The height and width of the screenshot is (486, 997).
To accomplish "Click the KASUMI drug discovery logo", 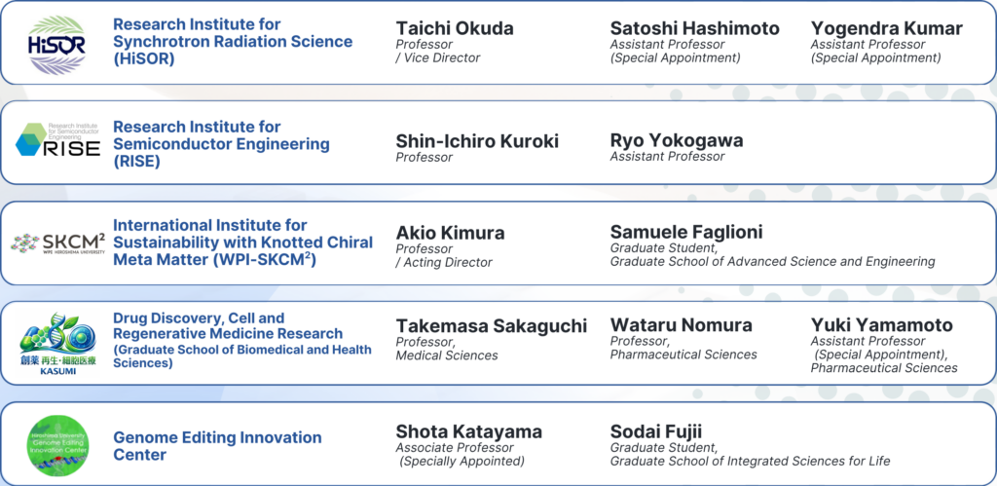I will pyautogui.click(x=56, y=339).
